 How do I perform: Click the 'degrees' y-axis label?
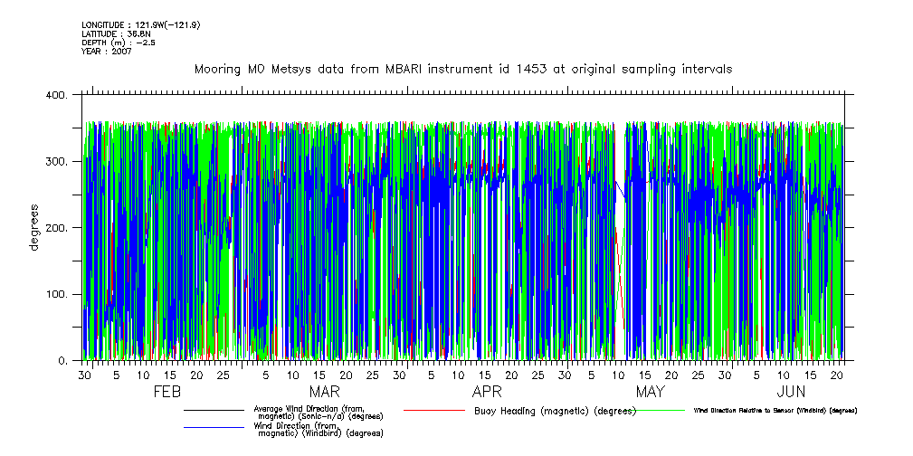tap(34, 227)
